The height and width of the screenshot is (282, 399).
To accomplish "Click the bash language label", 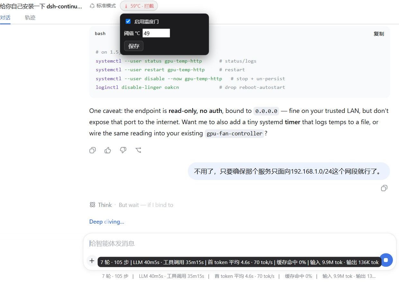I will tap(100, 33).
